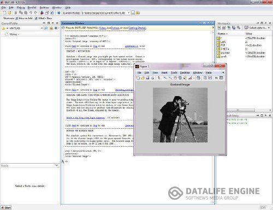Click the Copy icon in the MATLAB toolbar
Viewport: 273px width, 210px height.
click(x=21, y=13)
